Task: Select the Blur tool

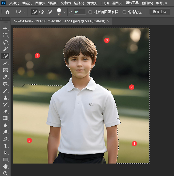Action: pos(5,125)
